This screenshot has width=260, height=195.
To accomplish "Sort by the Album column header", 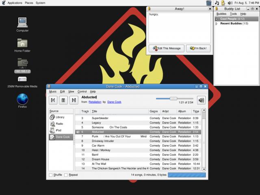I will [x=184, y=111].
